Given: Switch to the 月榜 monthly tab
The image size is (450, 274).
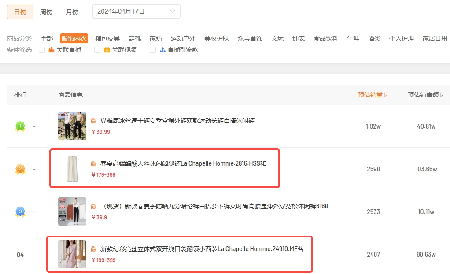Looking at the screenshot, I should point(72,12).
